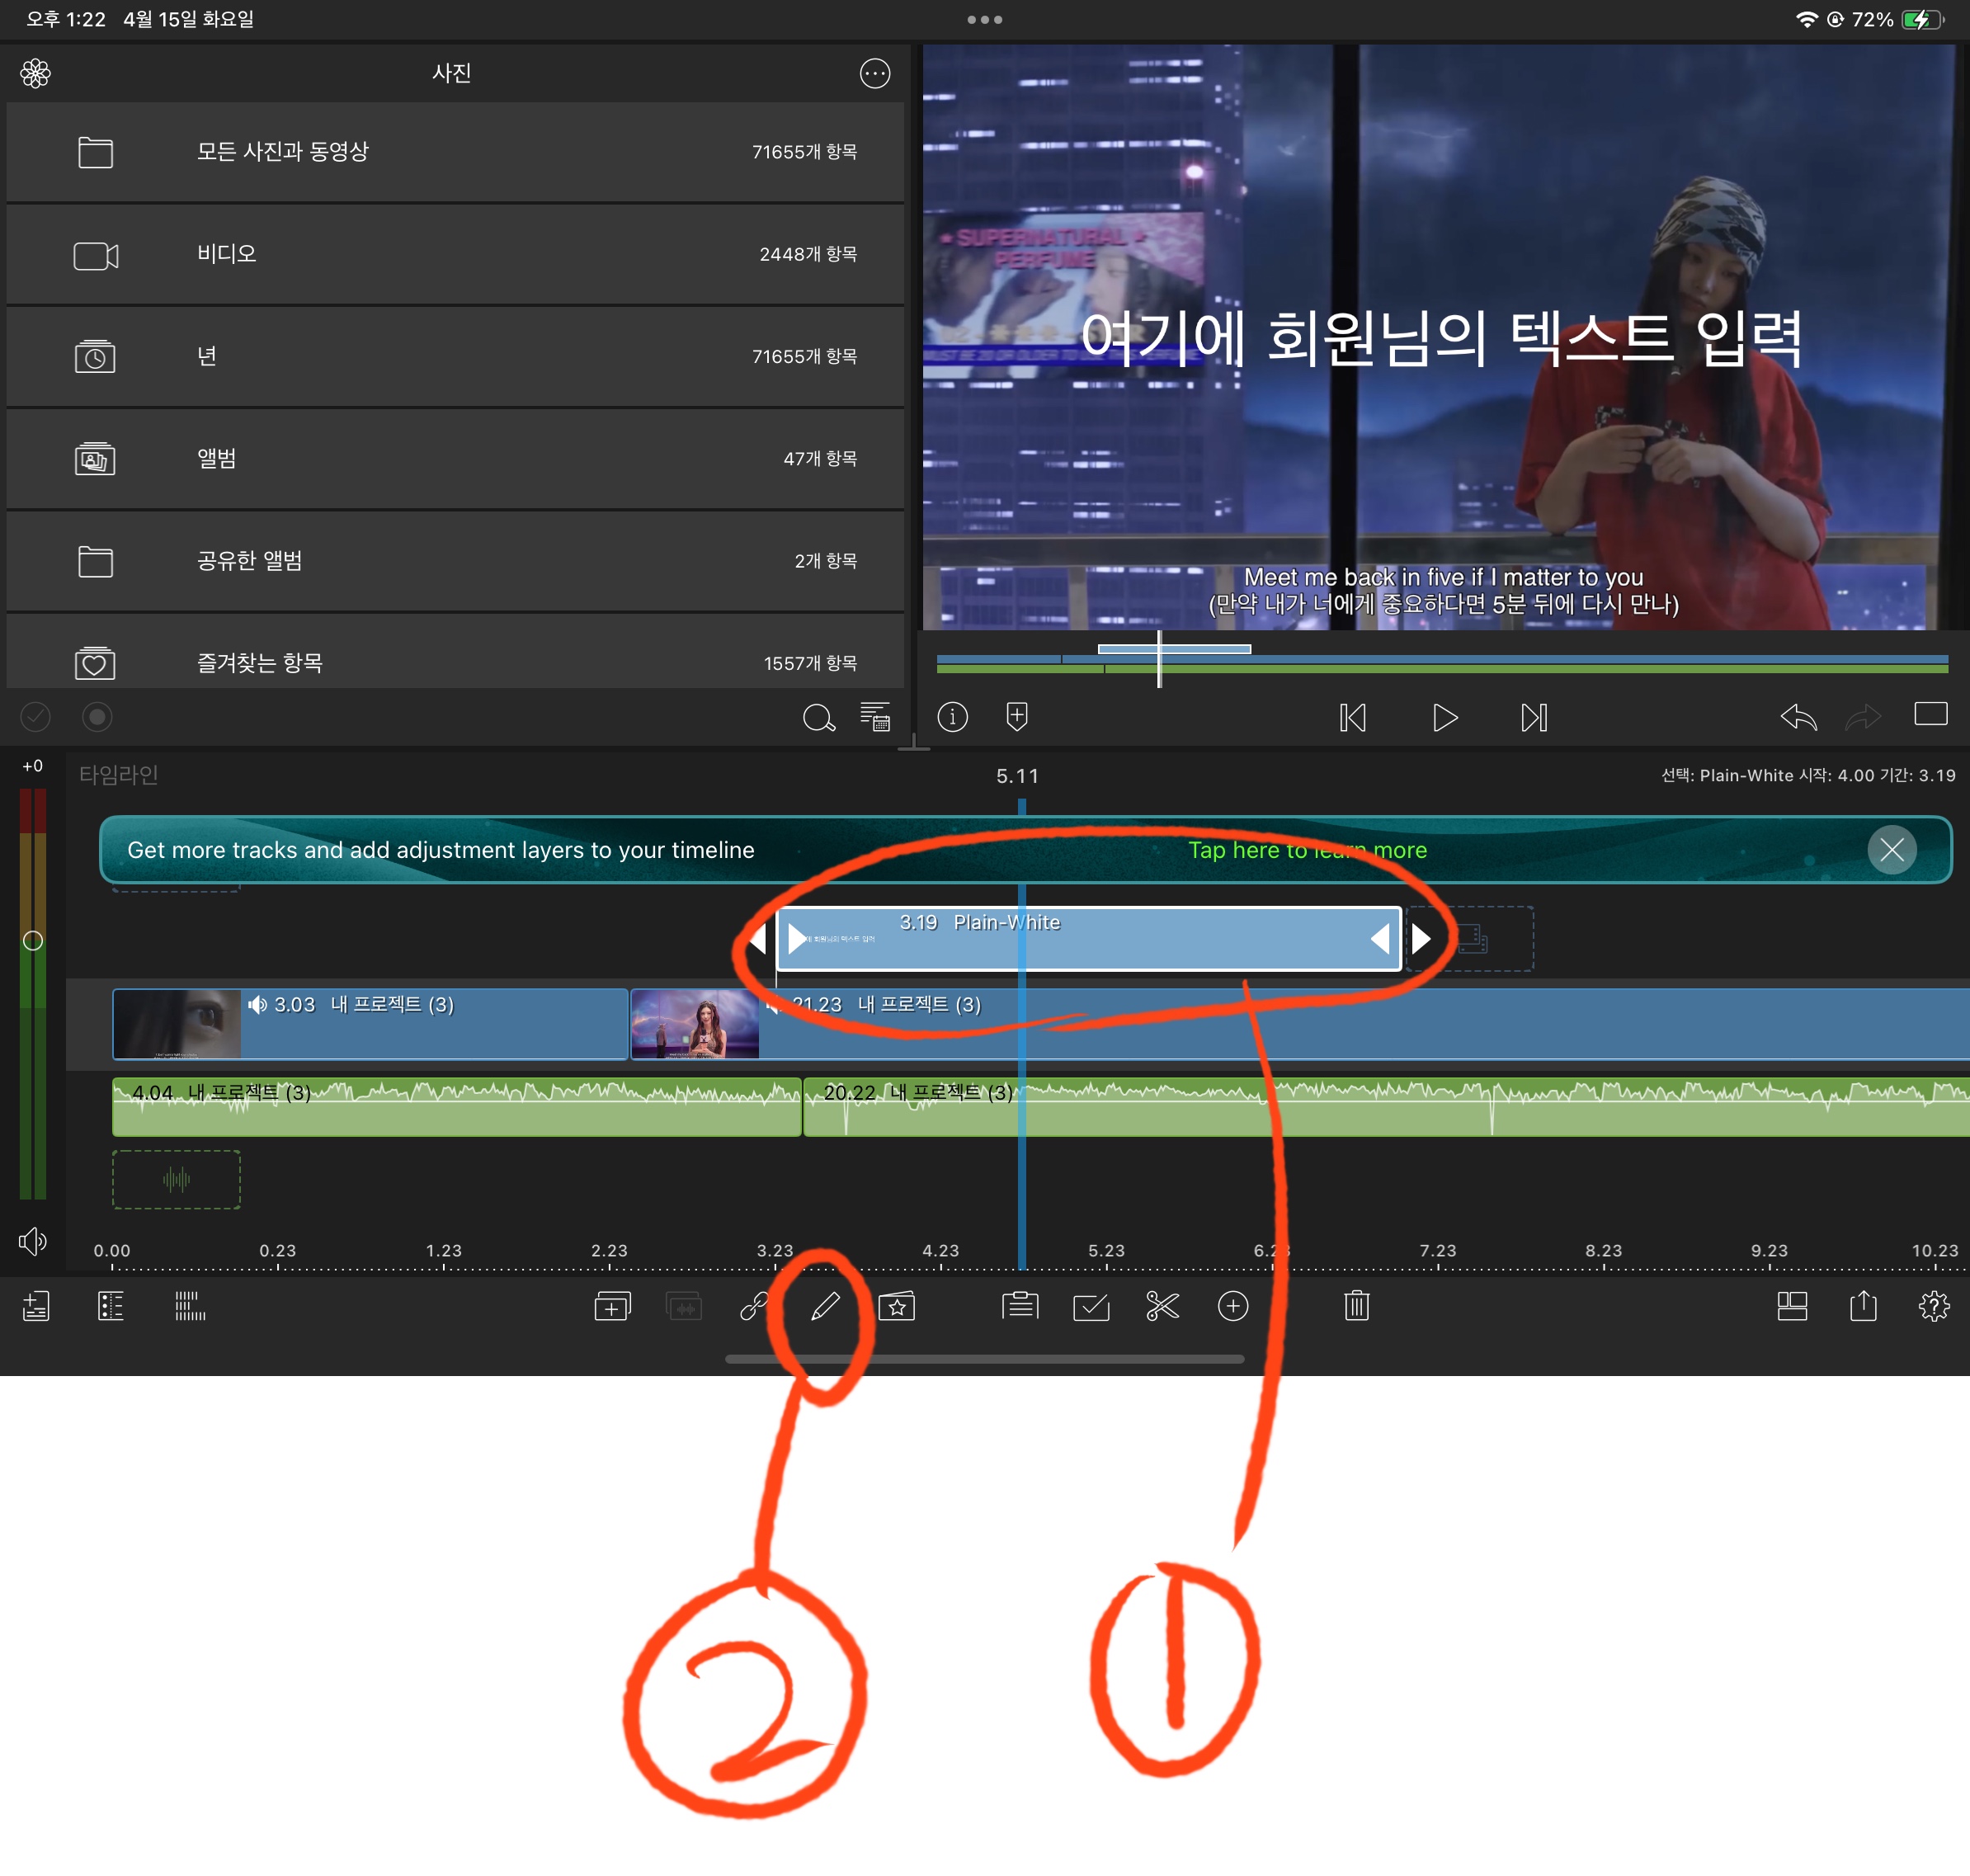
Task: Select the 3.03 내 프로젝트 (3) video clip
Action: (x=370, y=1023)
